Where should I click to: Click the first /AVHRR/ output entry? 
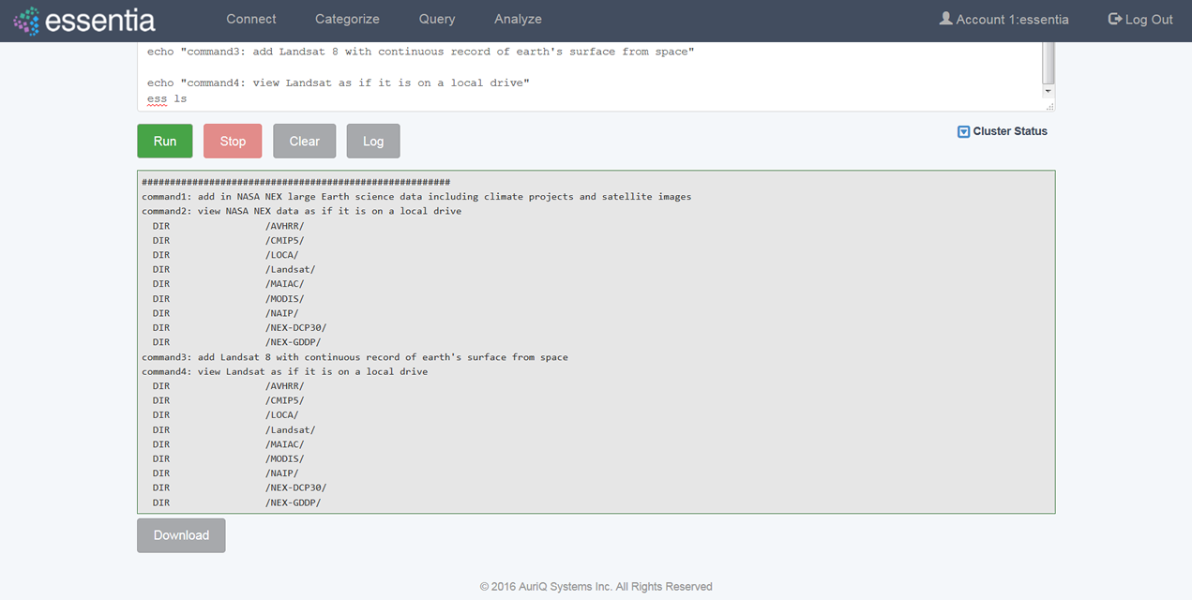click(x=284, y=226)
